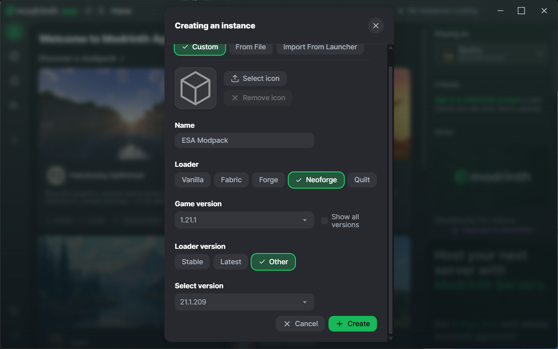558x349 pixels.
Task: Select the Quilt loader
Action: coord(362,180)
